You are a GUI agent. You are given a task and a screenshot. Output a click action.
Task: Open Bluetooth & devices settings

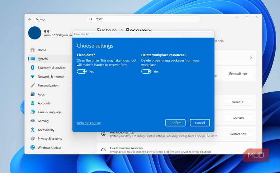(x=52, y=68)
